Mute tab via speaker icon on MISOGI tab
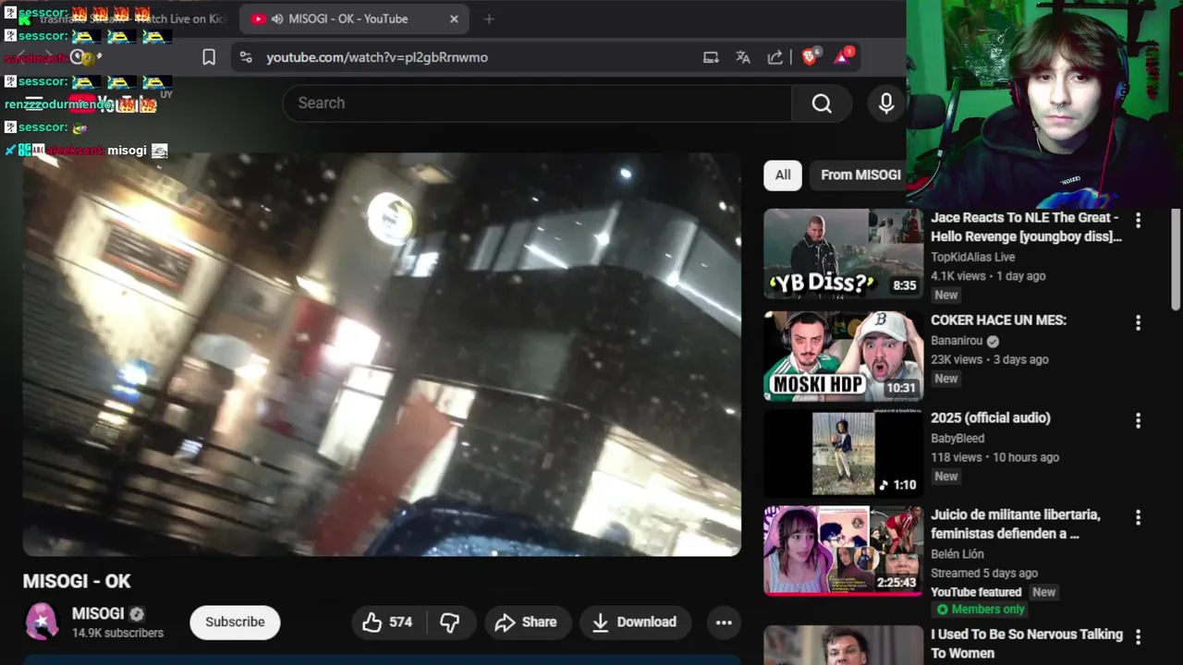The image size is (1183, 665). (x=277, y=18)
